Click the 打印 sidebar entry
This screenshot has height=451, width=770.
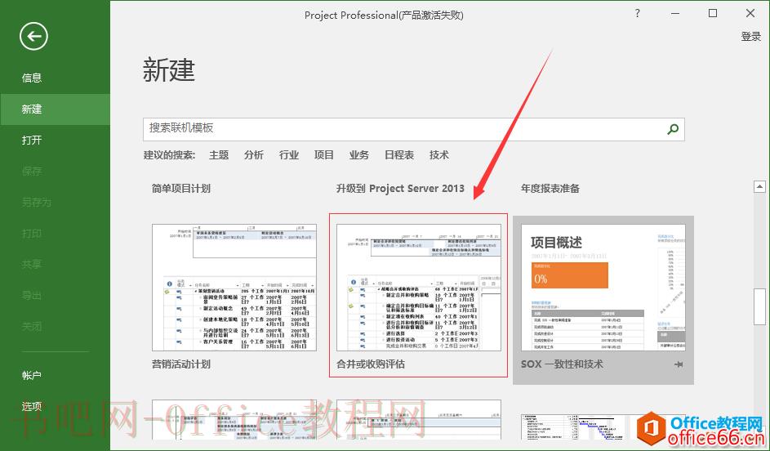[x=31, y=233]
